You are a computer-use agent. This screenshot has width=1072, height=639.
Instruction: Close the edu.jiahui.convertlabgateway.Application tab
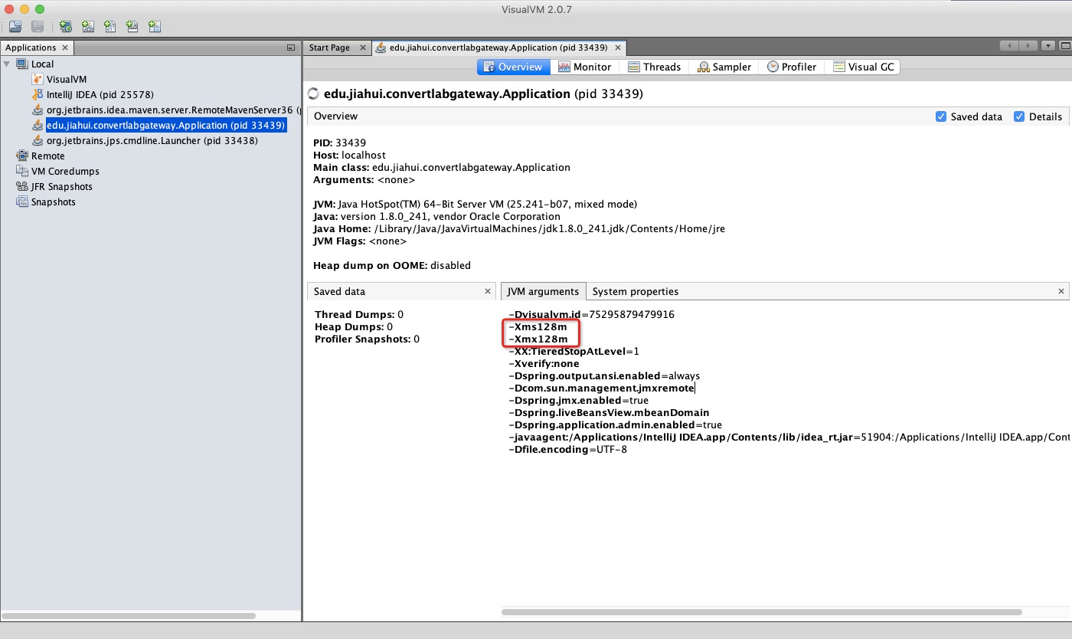(x=617, y=48)
